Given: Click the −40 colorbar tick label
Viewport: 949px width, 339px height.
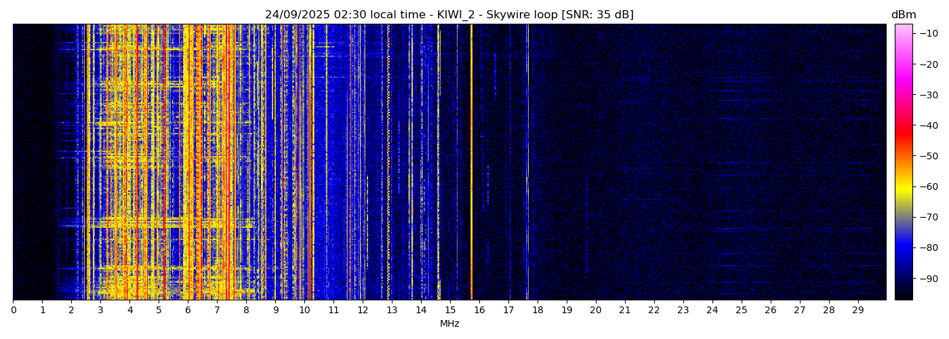Looking at the screenshot, I should [925, 125].
